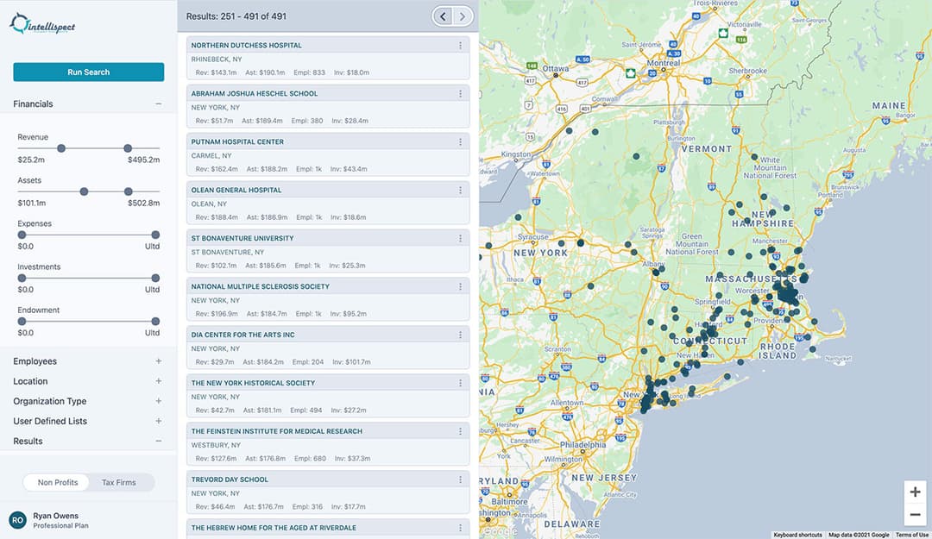The width and height of the screenshot is (932, 539).
Task: Click the next results page arrow
Action: pyautogui.click(x=464, y=16)
